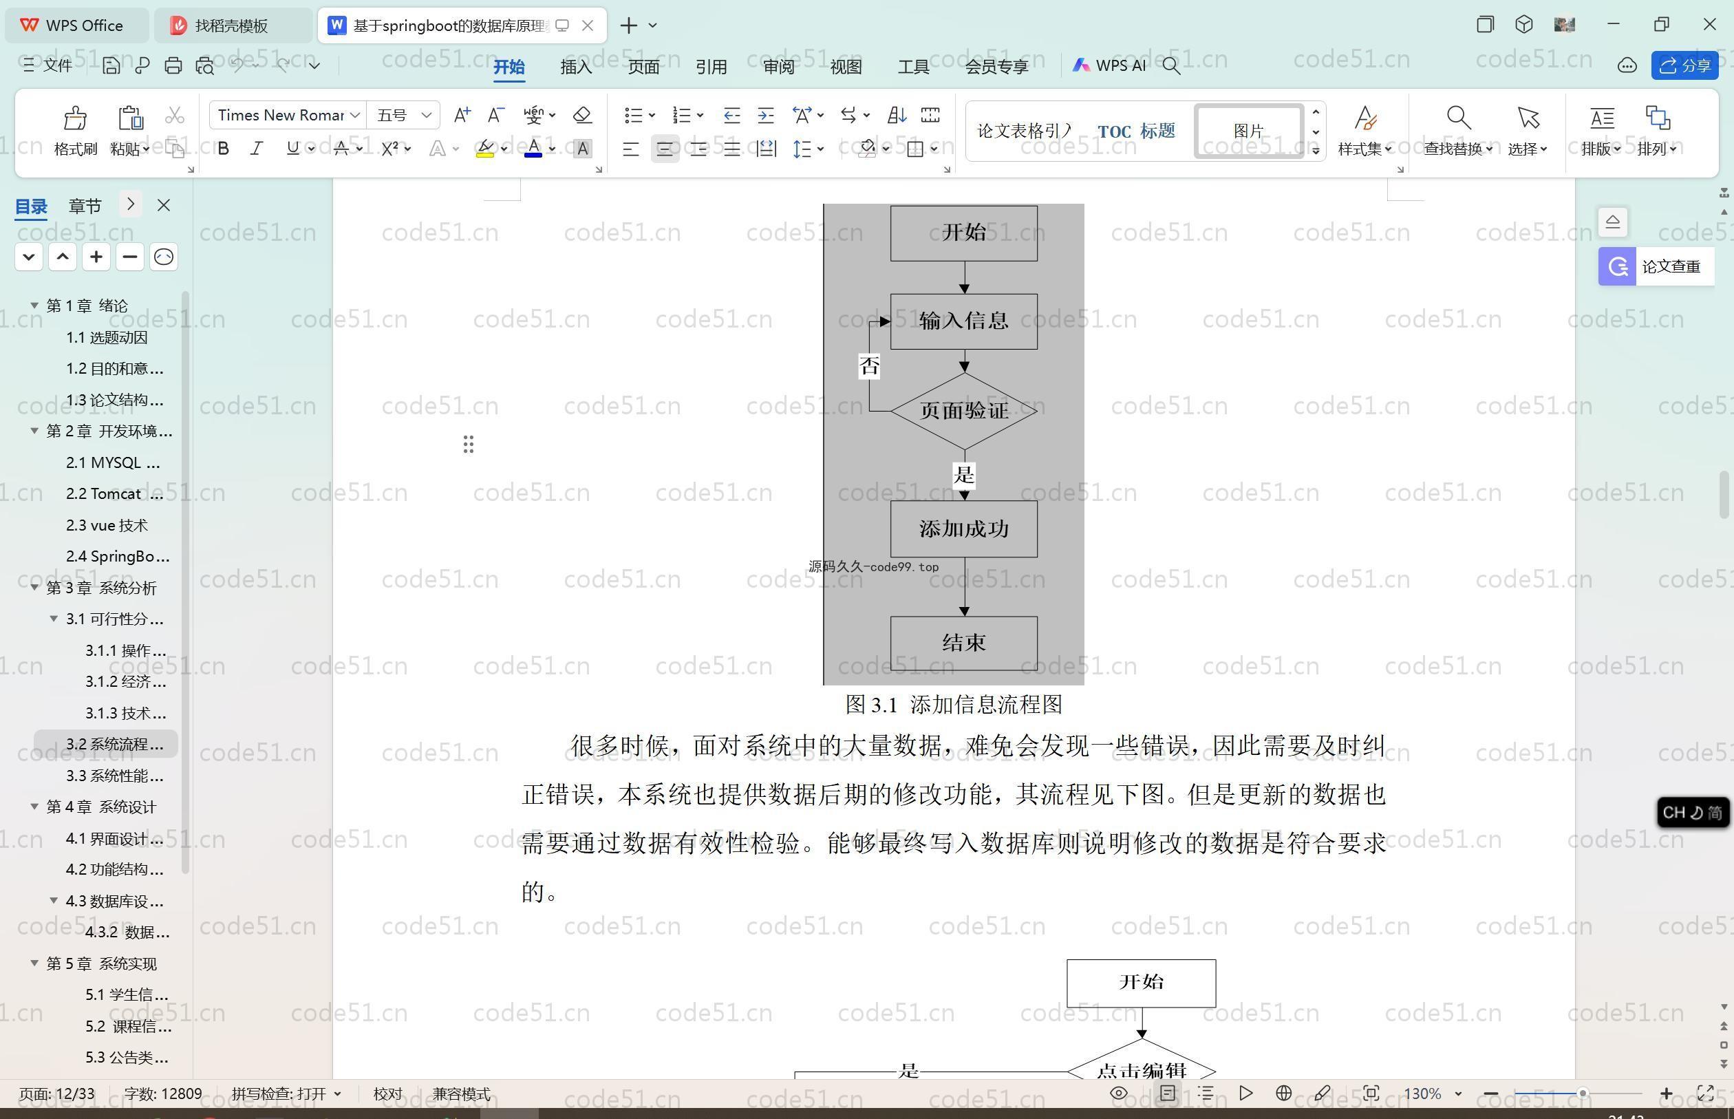Toggle right text alignment

click(x=698, y=149)
